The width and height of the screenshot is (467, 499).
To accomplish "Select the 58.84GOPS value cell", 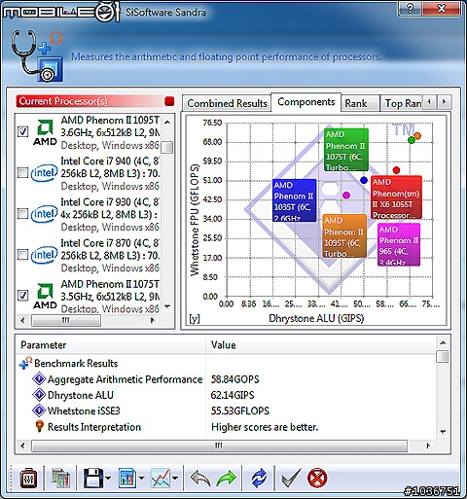I will coord(235,379).
